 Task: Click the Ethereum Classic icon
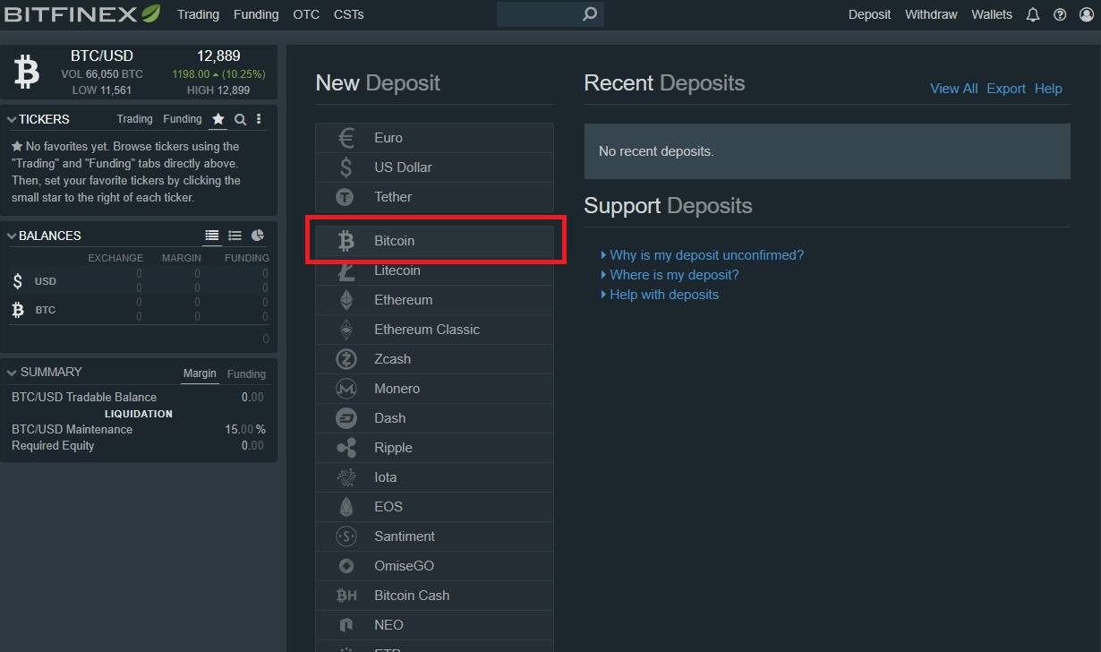pyautogui.click(x=346, y=330)
